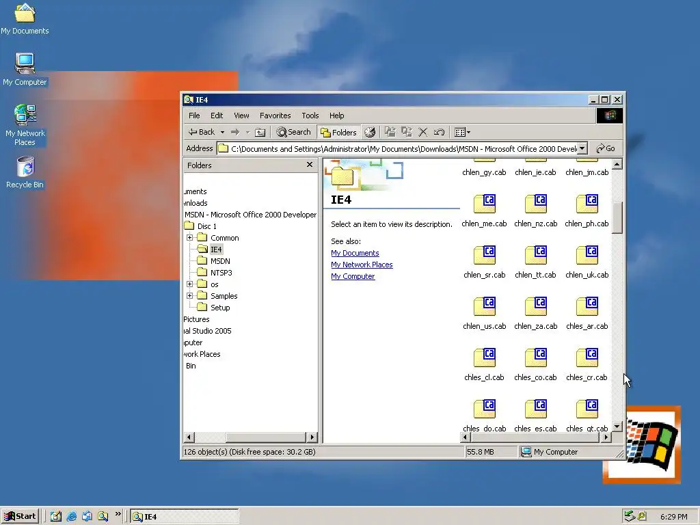Image resolution: width=700 pixels, height=525 pixels.
Task: Click the IE4 taskbar button
Action: pyautogui.click(x=185, y=517)
